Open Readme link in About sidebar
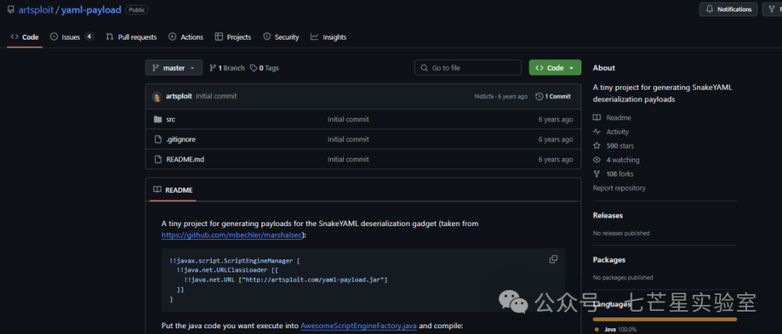The width and height of the screenshot is (782, 334). click(x=618, y=118)
